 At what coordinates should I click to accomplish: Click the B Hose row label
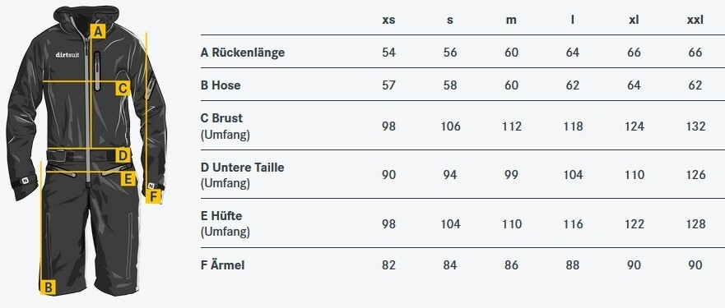(x=221, y=85)
